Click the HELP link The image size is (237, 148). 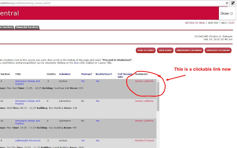pos(224,23)
